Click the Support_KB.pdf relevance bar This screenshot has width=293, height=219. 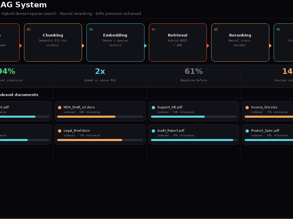(194, 117)
